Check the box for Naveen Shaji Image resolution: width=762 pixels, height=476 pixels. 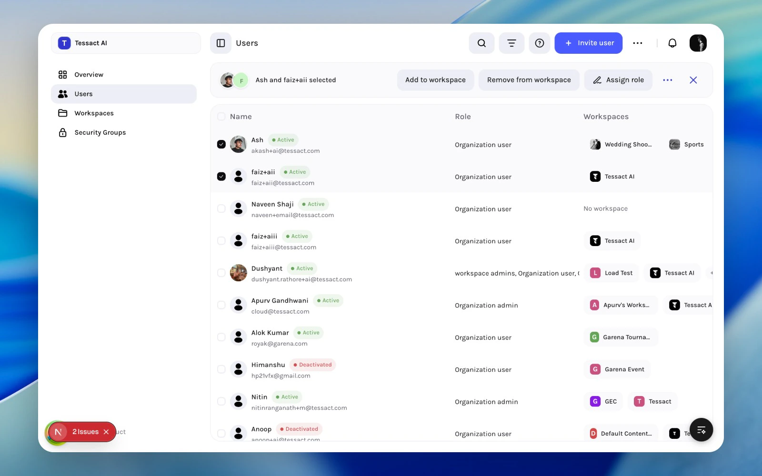tap(221, 208)
